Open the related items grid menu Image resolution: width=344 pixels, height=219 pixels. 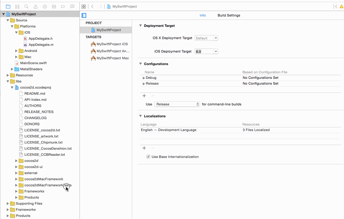point(83,7)
